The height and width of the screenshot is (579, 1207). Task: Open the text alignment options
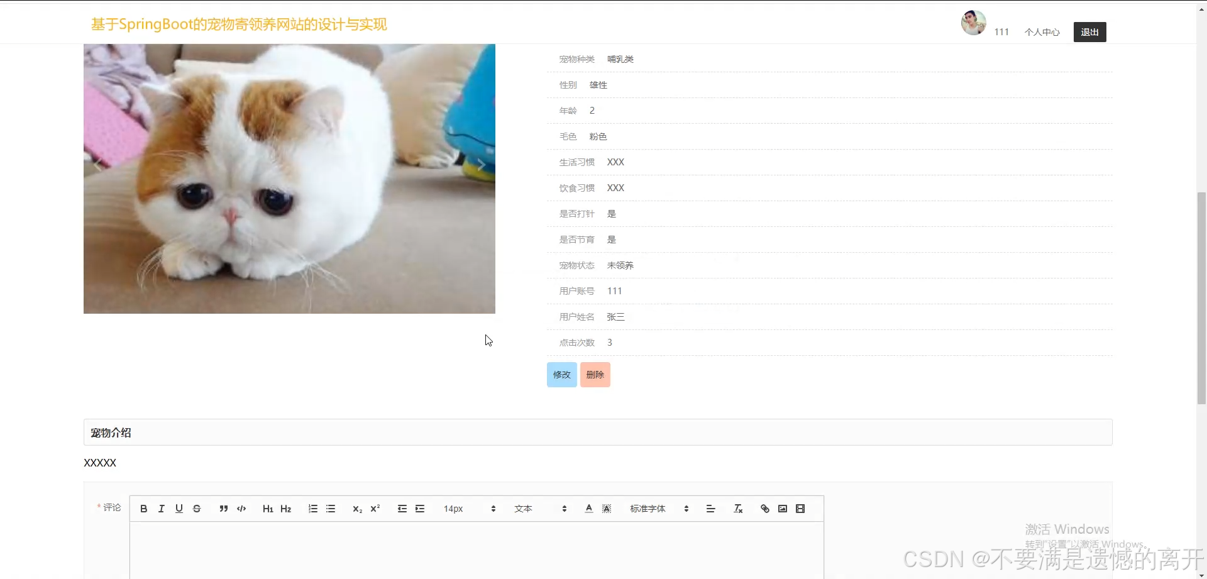[x=711, y=509]
